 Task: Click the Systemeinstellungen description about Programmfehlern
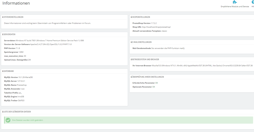coord(47,23)
